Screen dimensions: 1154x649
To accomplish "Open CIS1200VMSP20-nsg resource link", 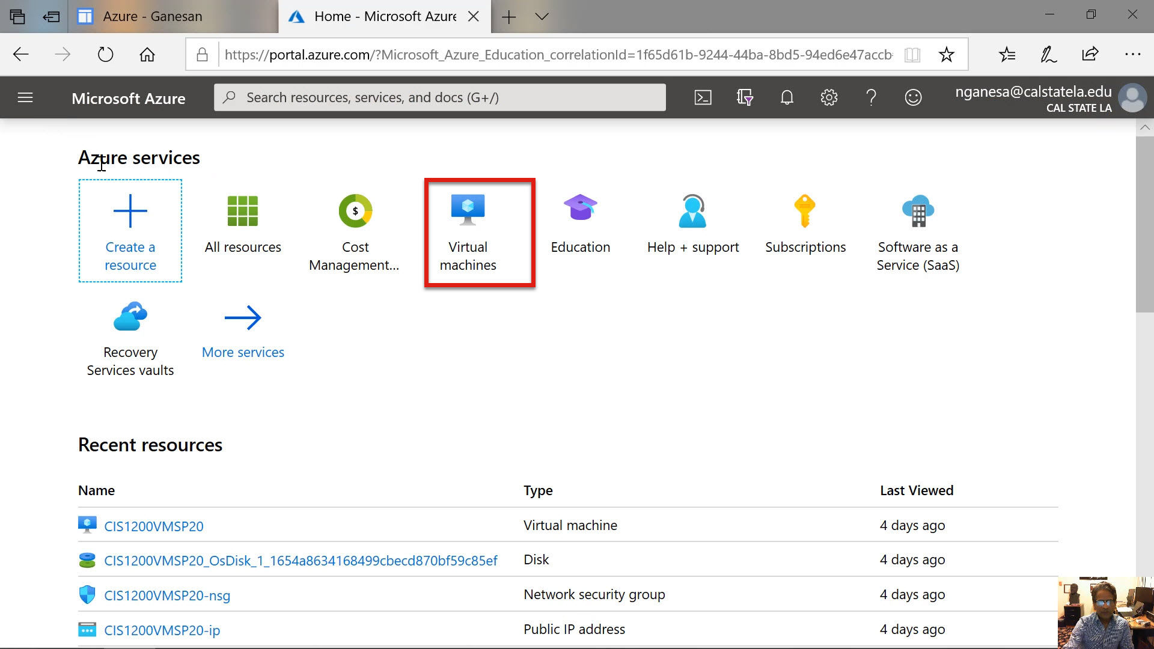I will 167,596.
